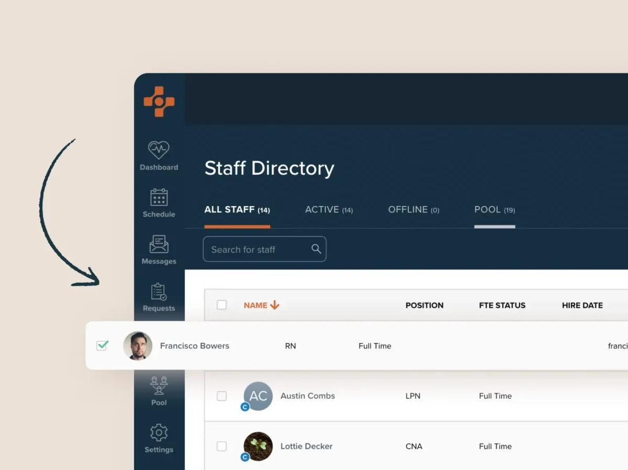Select the ALL STAFF tab
The width and height of the screenshot is (628, 470).
237,210
